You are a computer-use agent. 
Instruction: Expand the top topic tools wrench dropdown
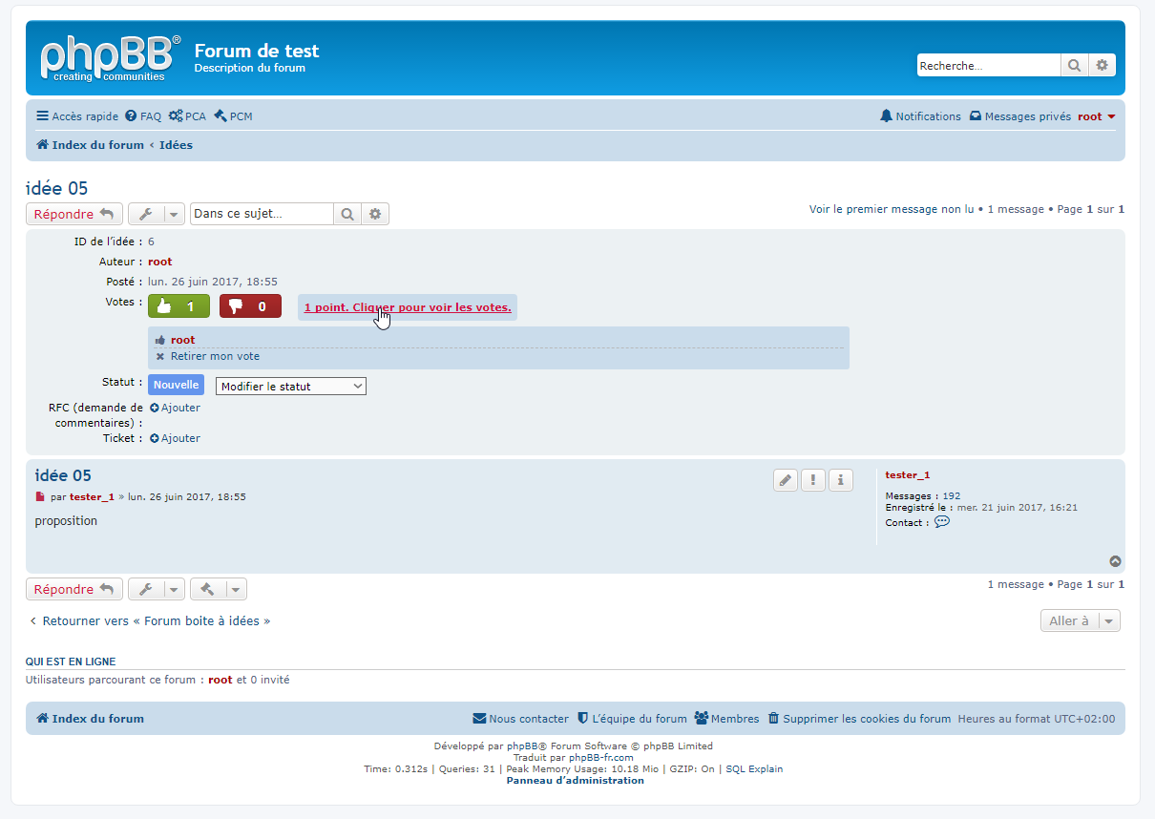click(157, 214)
